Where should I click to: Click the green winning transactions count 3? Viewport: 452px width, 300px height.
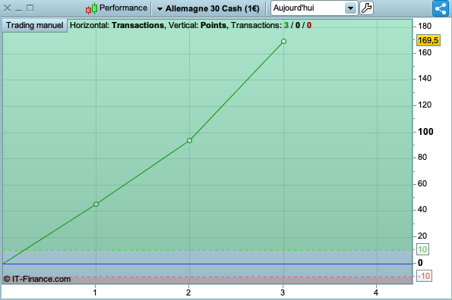286,25
